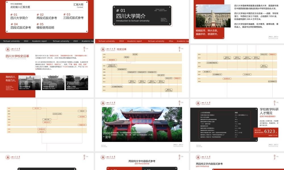Select '# 02 两段式版式参考' outline entry

tap(47, 16)
